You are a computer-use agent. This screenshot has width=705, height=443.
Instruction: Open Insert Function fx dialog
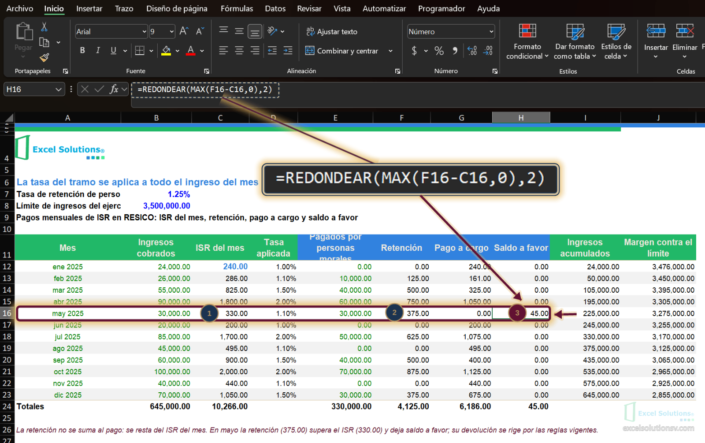pyautogui.click(x=114, y=89)
